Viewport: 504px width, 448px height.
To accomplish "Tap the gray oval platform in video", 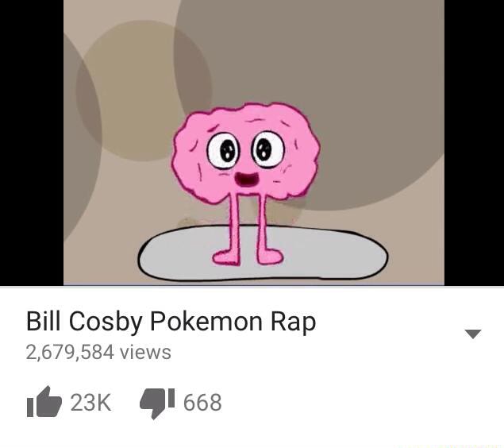I will 263,253.
